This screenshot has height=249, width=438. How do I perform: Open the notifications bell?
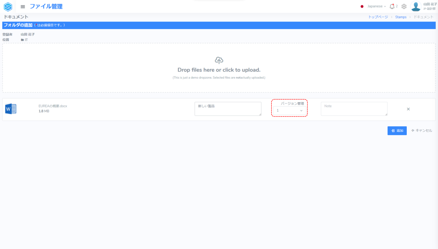point(392,6)
